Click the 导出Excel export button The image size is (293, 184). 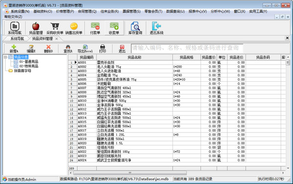(x=85, y=48)
